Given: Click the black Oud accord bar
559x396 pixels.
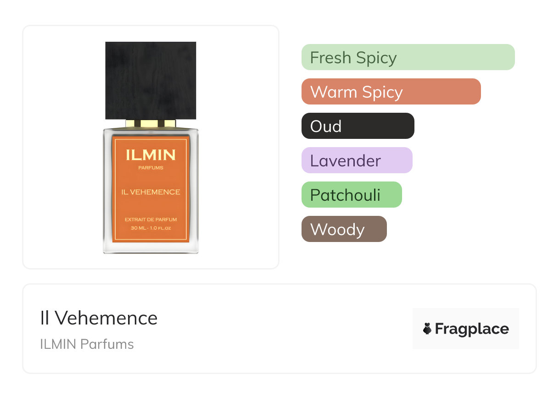Looking at the screenshot, I should click(358, 126).
